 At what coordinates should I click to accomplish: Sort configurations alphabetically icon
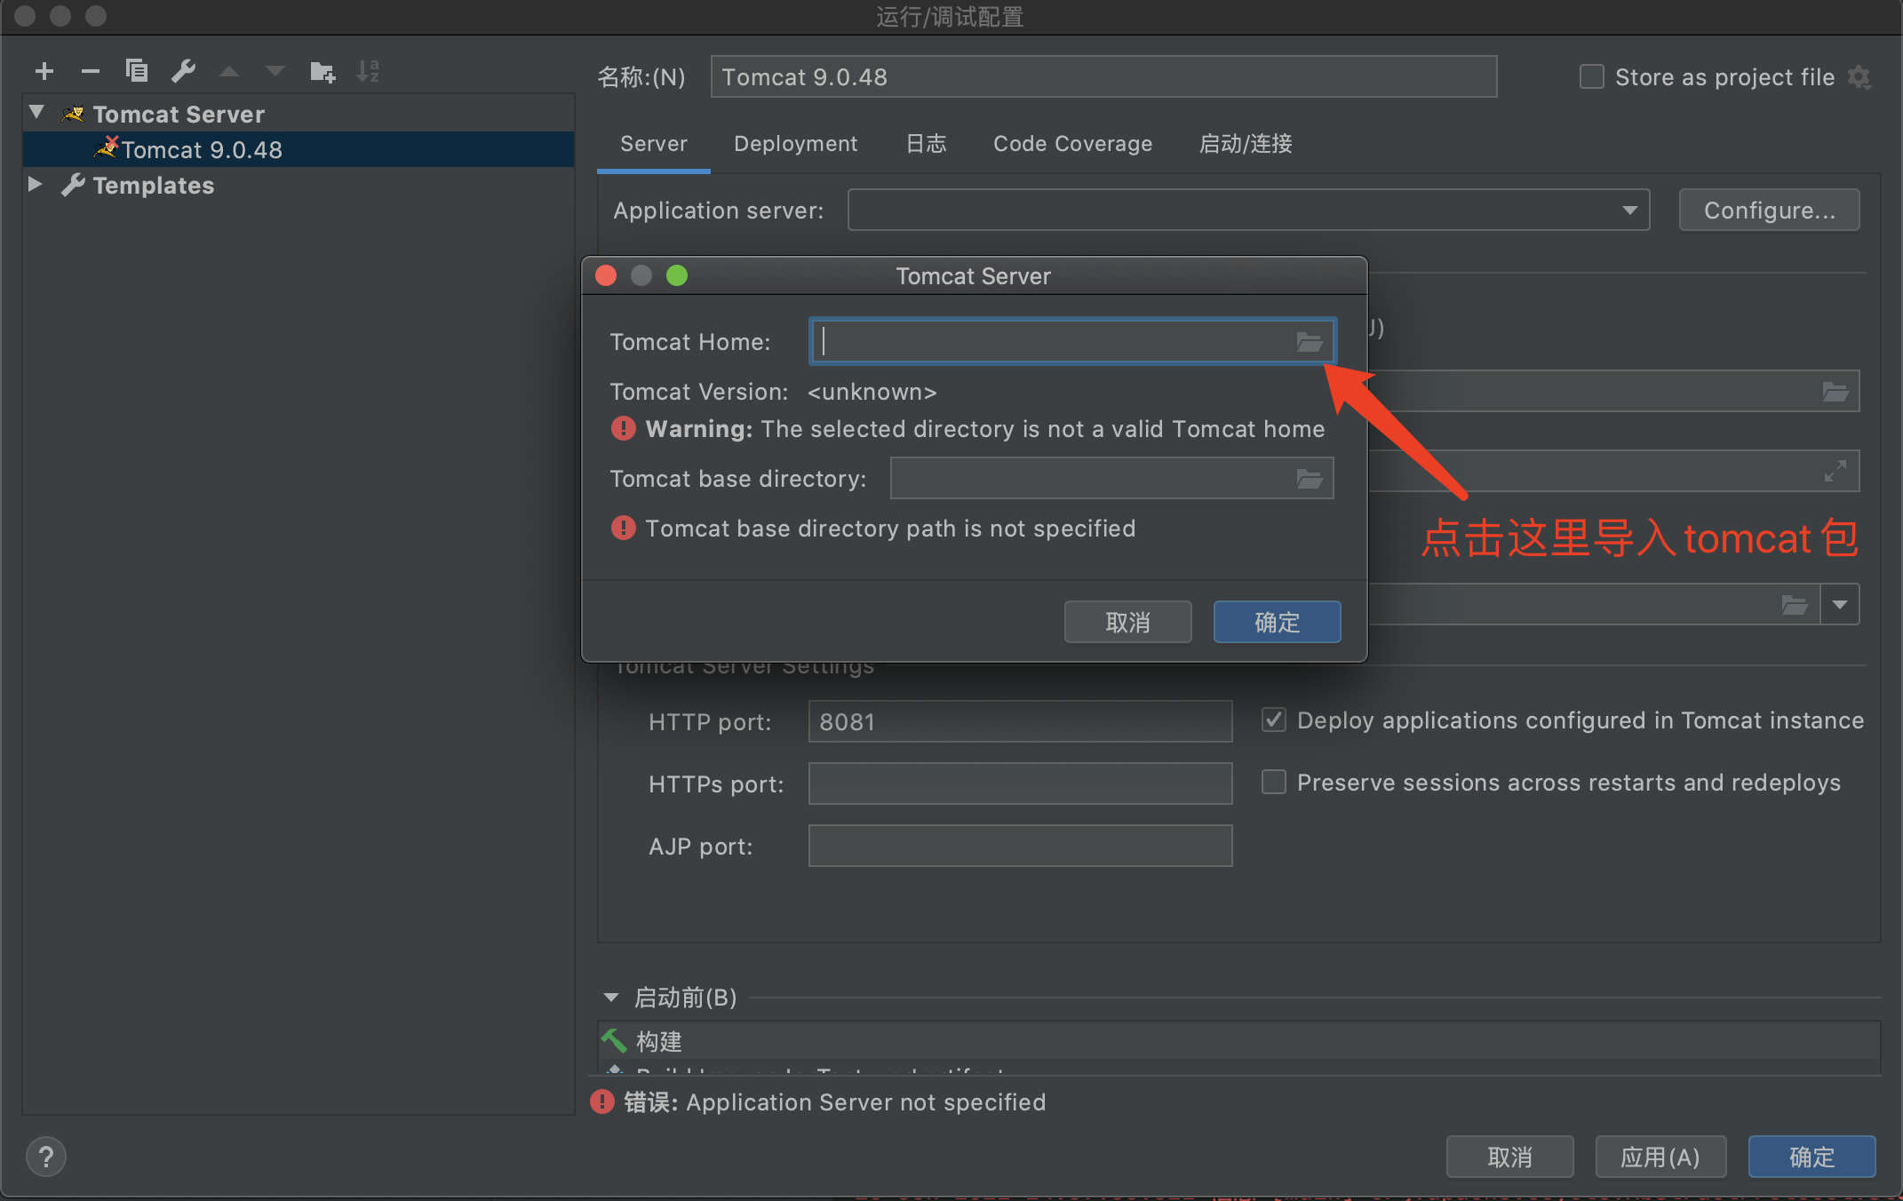368,71
